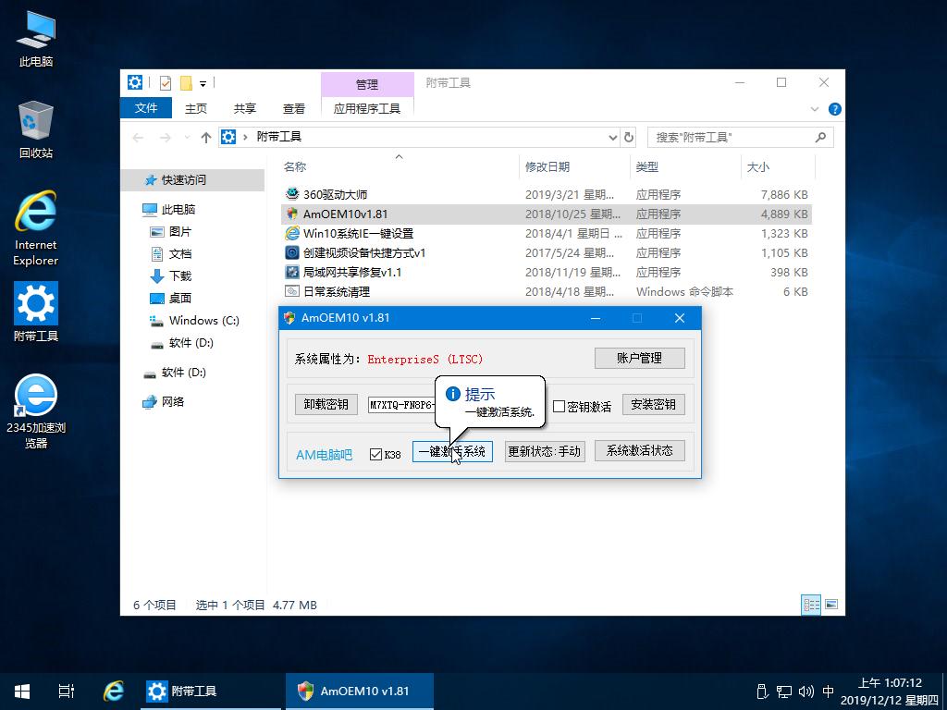Viewport: 947px width, 710px height.
Task: Open the AM电脑吧 link
Action: pos(325,455)
